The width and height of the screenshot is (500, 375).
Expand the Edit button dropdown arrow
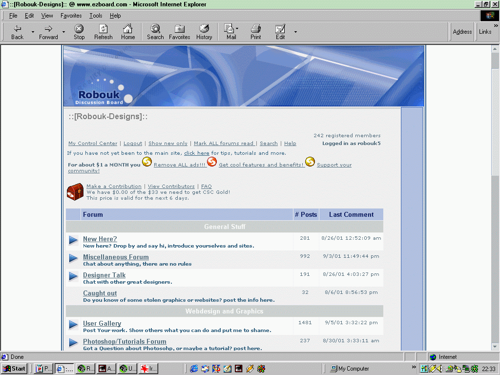tap(295, 32)
